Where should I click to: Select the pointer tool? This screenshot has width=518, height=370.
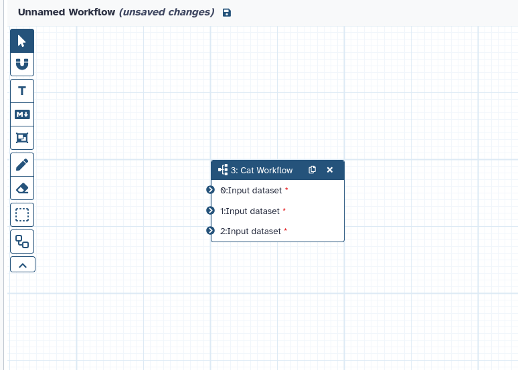pos(22,41)
